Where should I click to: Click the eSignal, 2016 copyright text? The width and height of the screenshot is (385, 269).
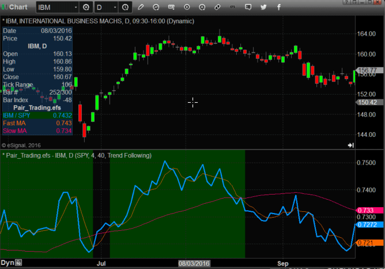click(x=21, y=145)
